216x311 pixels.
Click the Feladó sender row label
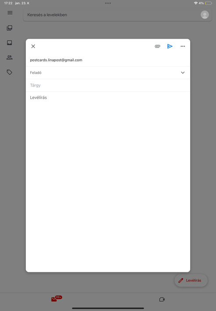(x=36, y=72)
